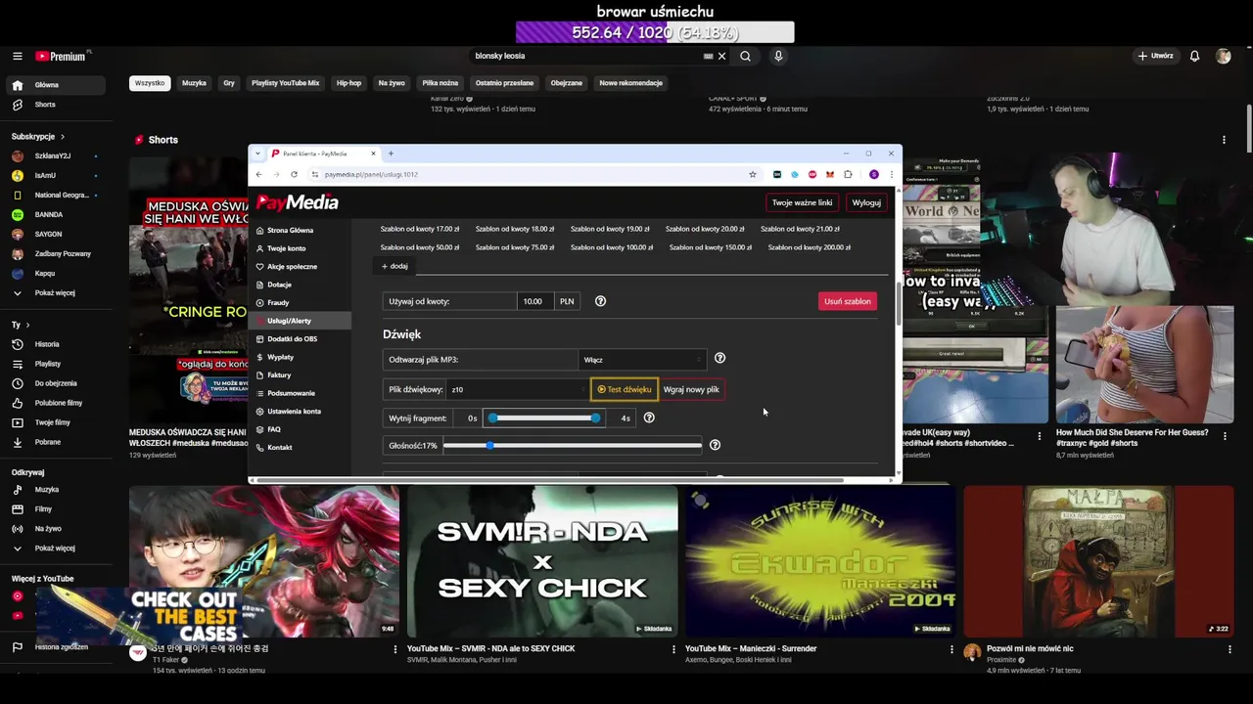Open Dotacje in PayMedia sidebar

point(300,285)
